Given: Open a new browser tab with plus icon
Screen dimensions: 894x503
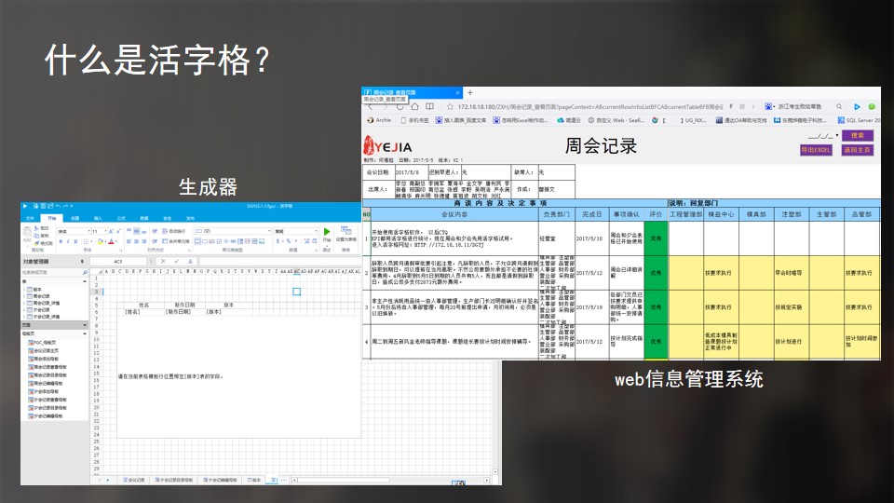Looking at the screenshot, I should click(x=470, y=93).
